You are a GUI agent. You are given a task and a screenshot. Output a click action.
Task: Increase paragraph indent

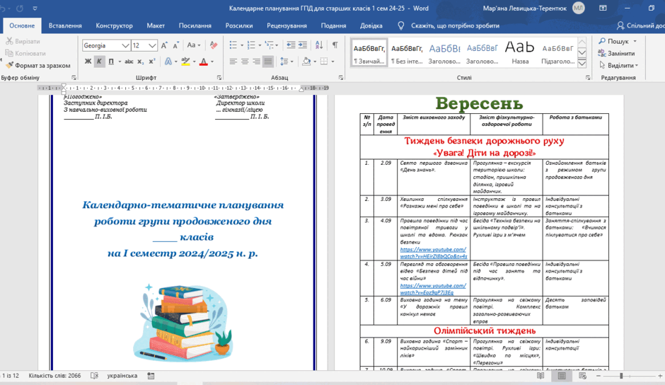click(302, 45)
